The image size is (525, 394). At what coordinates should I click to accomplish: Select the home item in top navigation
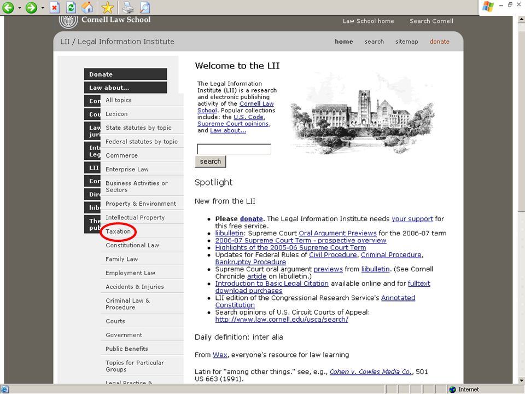344,42
